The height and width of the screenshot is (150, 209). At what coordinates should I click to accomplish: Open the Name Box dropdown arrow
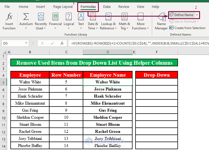coord(26,43)
